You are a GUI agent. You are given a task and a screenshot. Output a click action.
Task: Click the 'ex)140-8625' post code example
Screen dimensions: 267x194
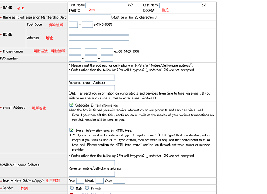click(x=103, y=24)
